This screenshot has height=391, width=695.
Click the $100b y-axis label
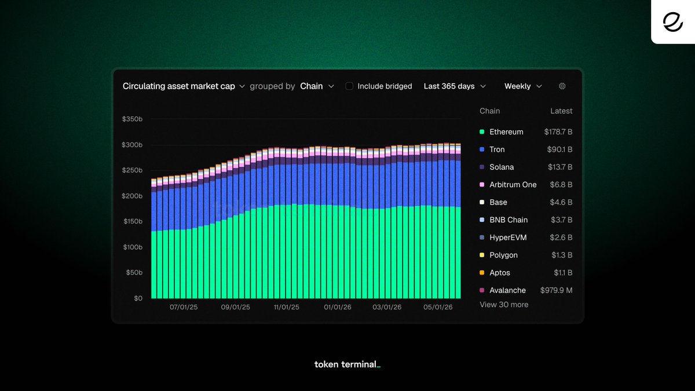coord(132,247)
